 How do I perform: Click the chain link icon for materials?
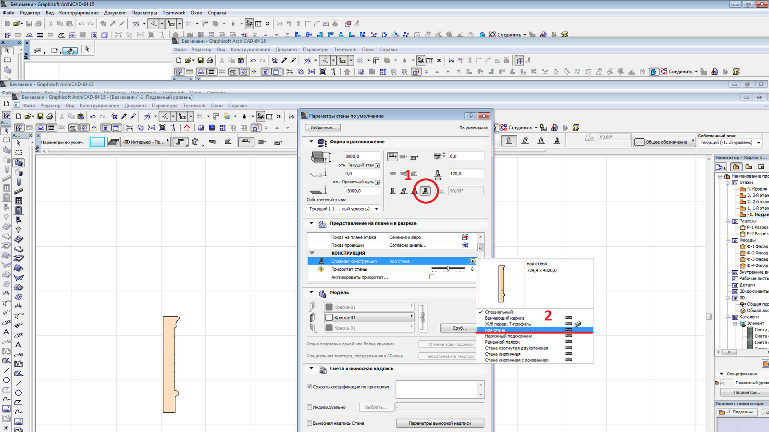pos(423,317)
